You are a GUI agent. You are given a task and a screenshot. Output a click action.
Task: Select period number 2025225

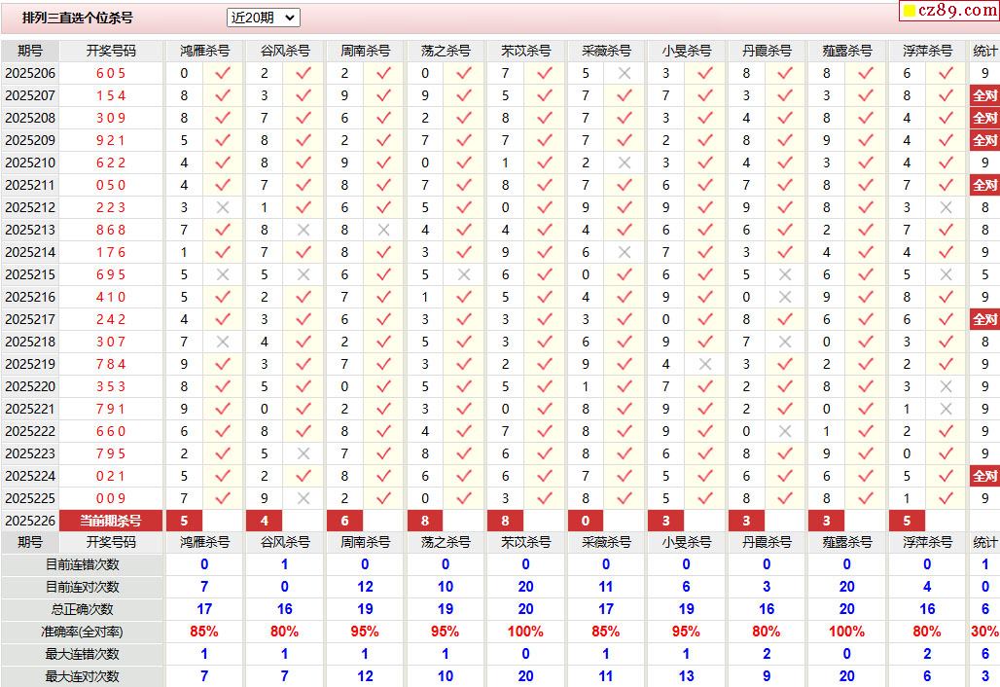coord(30,498)
